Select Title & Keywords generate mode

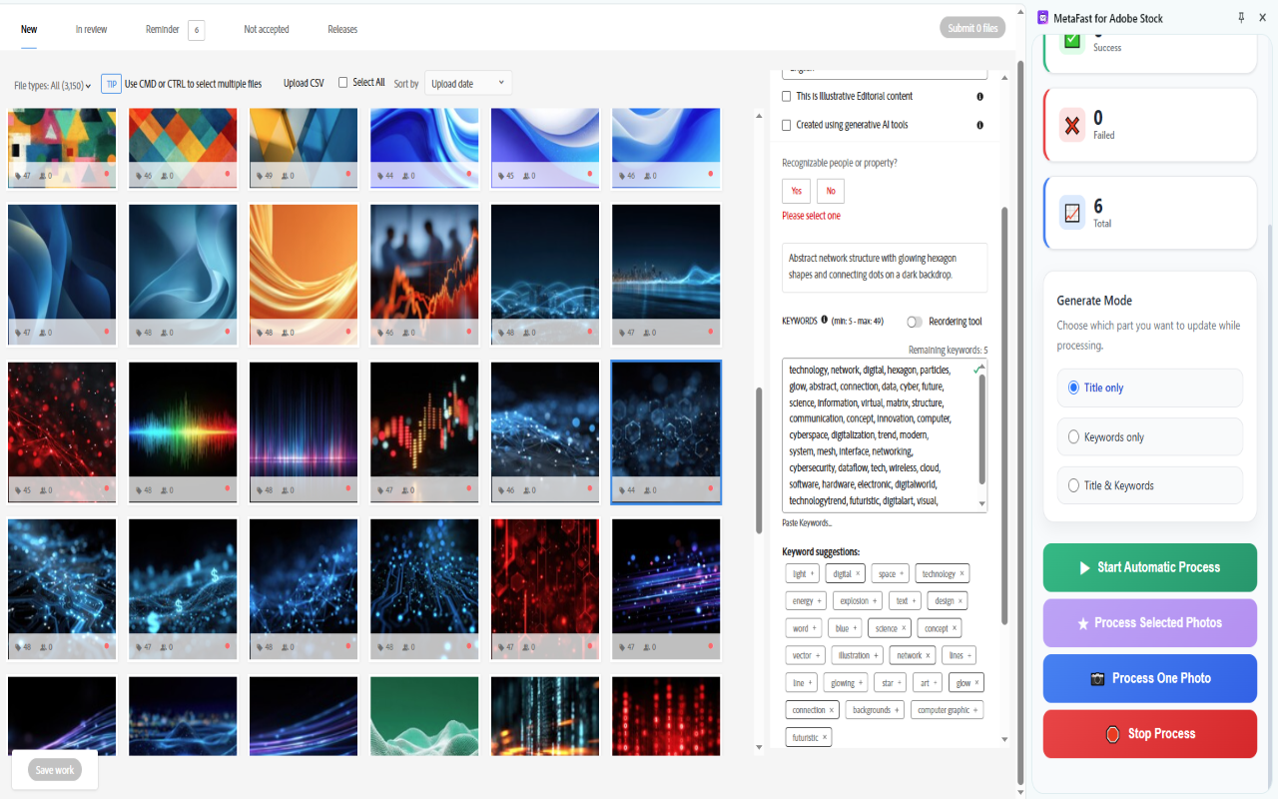[x=1072, y=484]
